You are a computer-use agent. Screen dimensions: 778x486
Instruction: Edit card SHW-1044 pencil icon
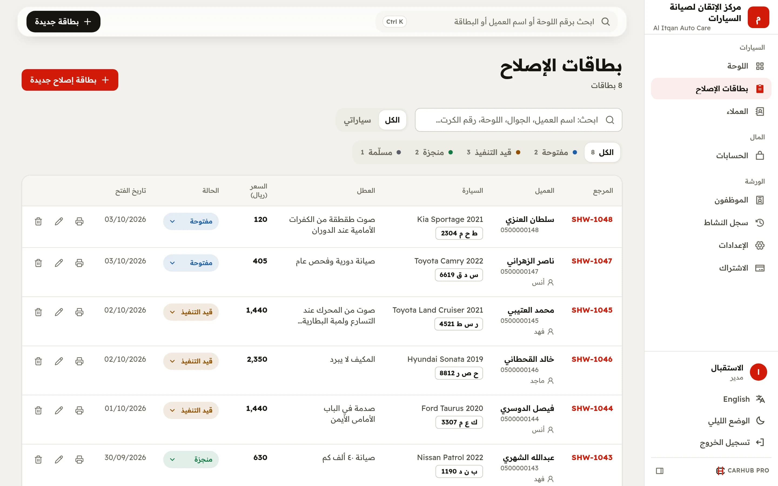click(59, 410)
